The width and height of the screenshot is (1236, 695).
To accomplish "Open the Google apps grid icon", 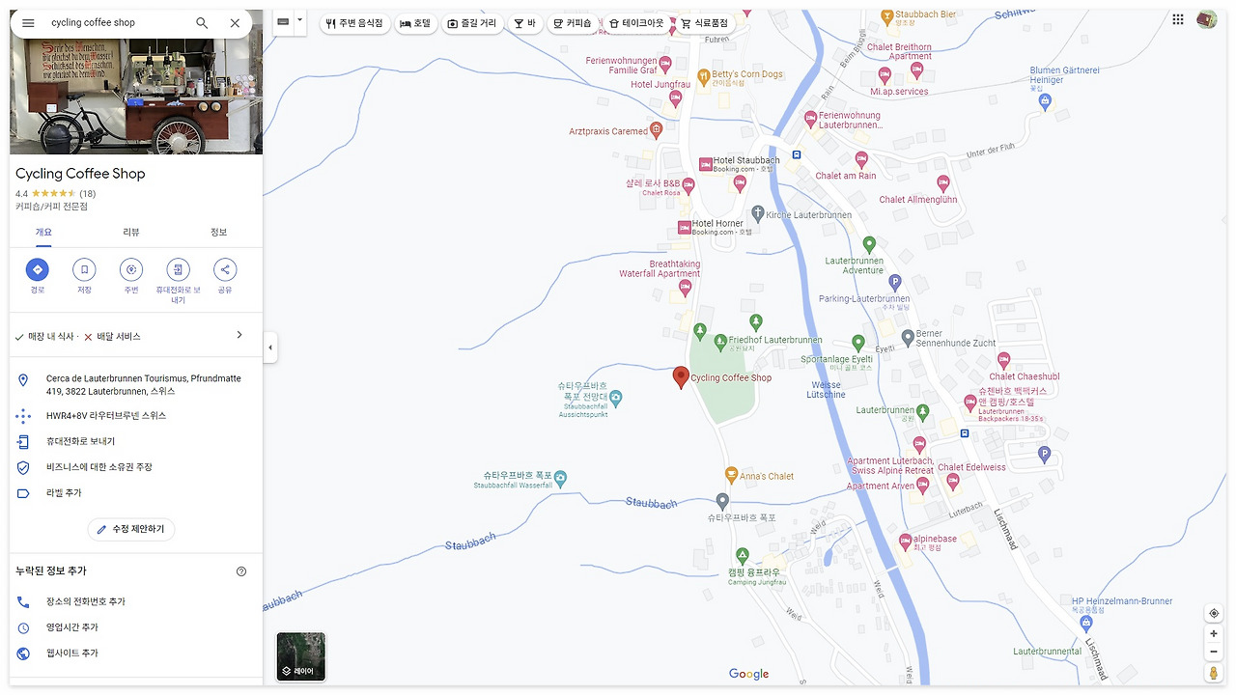I will (1178, 19).
